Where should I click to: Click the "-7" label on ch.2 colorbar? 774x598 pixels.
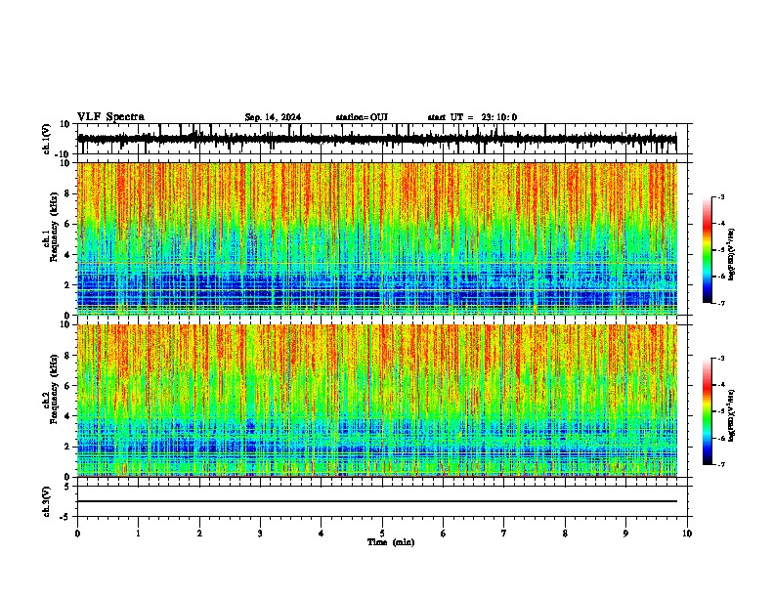(720, 464)
